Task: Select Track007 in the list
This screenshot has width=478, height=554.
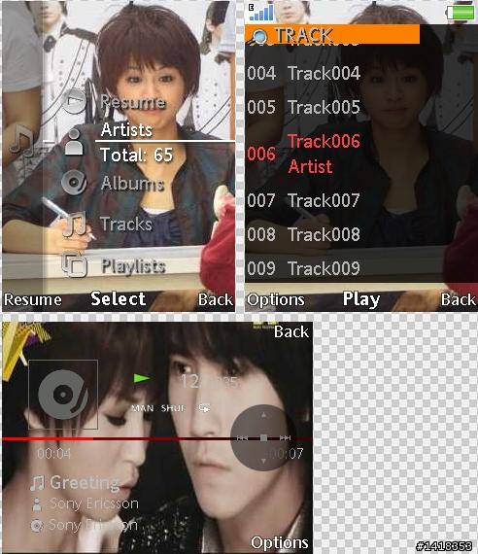Action: click(x=360, y=200)
